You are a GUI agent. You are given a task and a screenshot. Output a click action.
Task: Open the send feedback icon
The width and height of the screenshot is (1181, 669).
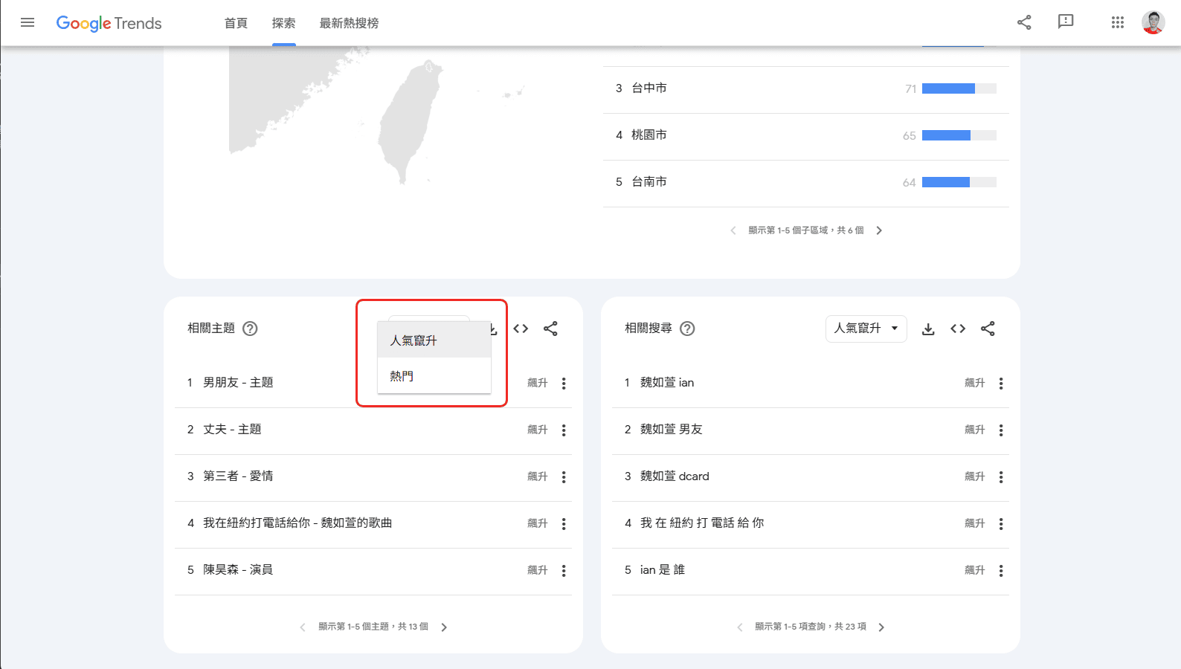[x=1066, y=22]
